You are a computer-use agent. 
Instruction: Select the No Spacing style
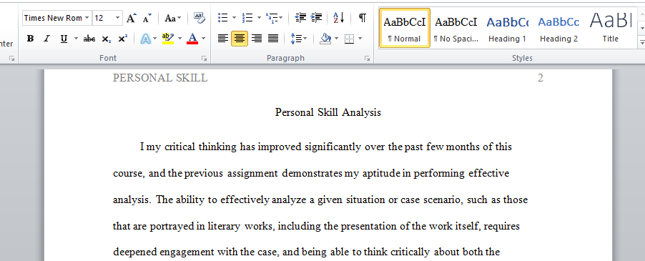(456, 28)
